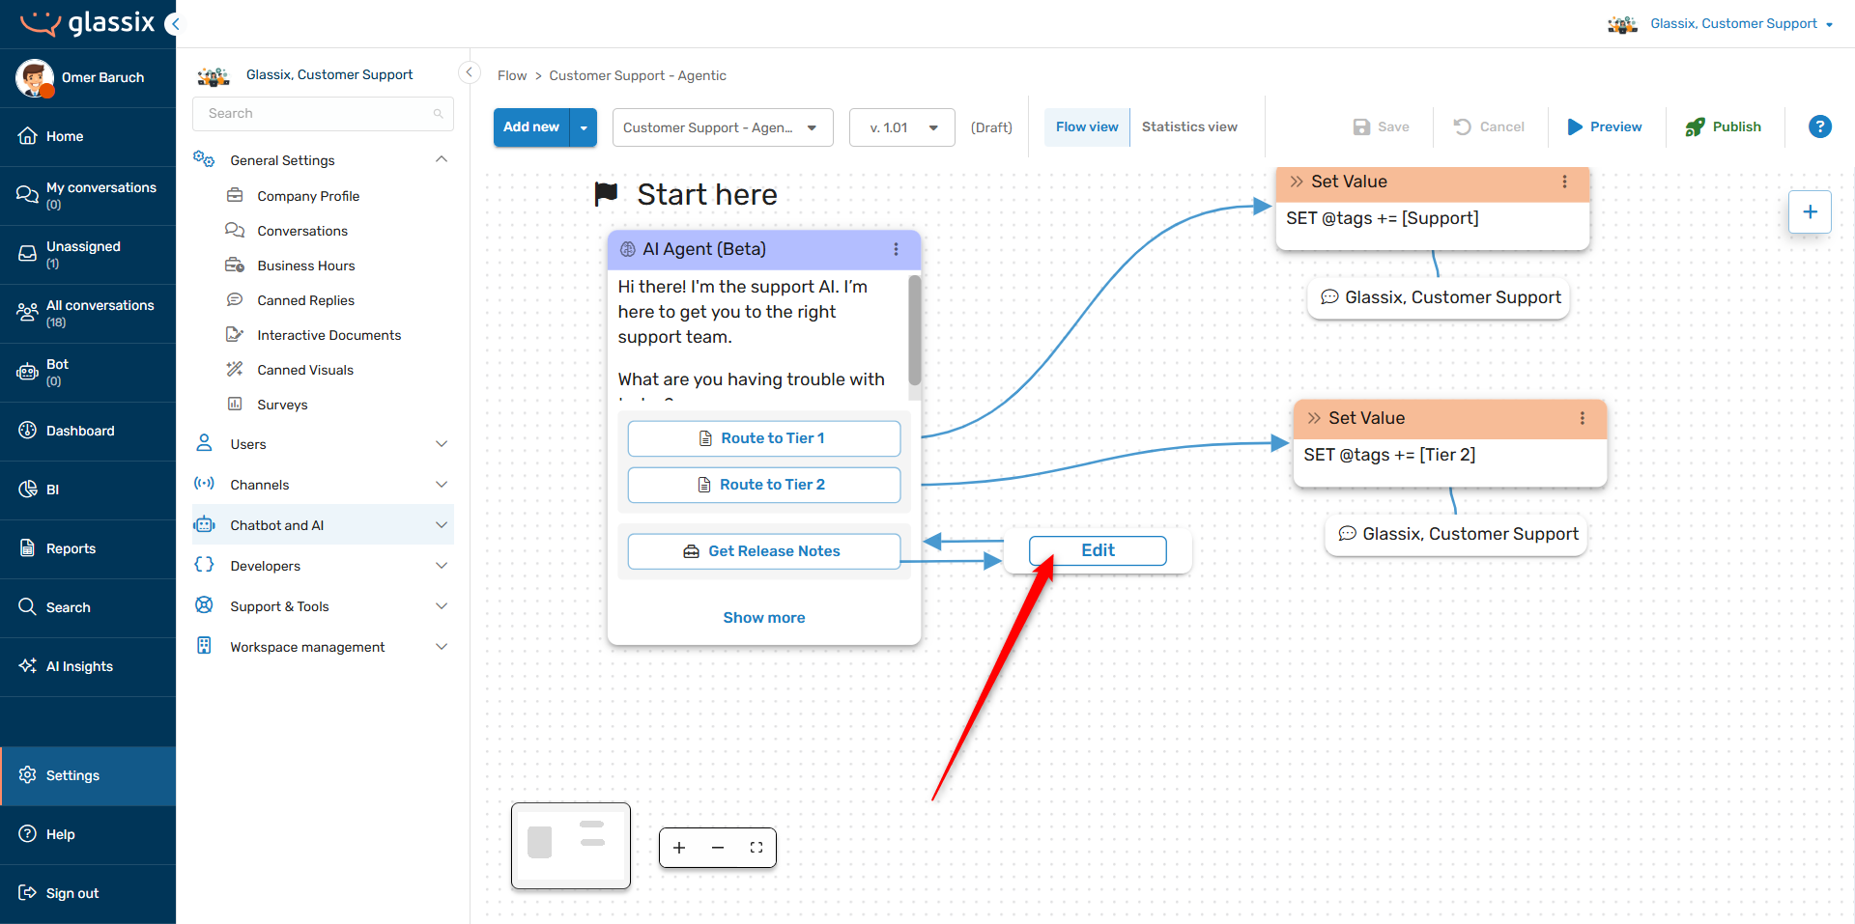Open Conversations settings
The width and height of the screenshot is (1855, 924).
[x=302, y=231]
